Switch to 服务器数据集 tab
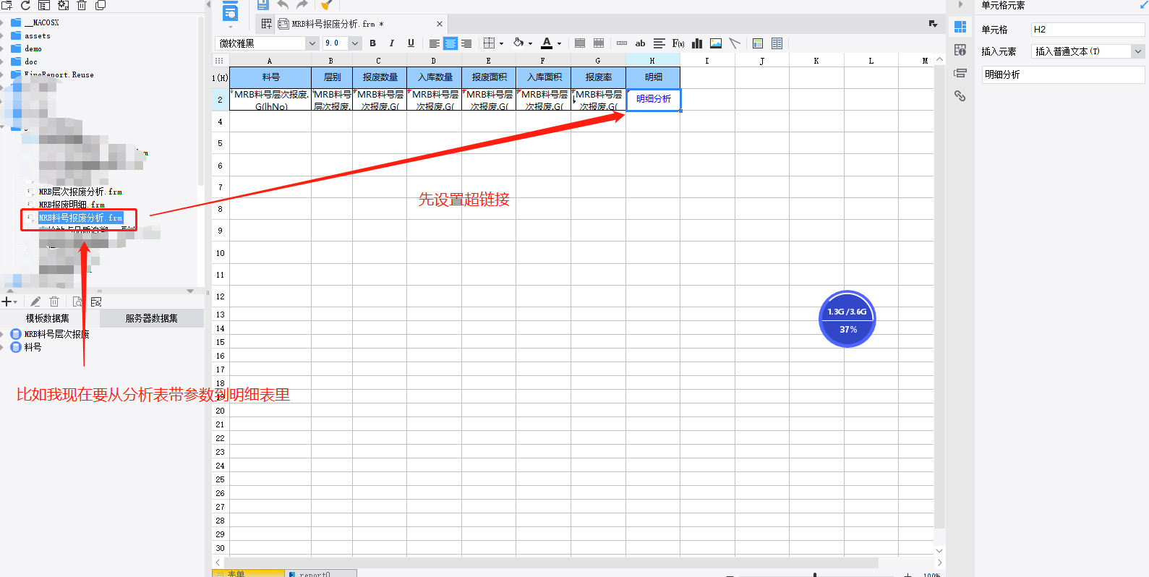This screenshot has height=577, width=1149. (151, 318)
